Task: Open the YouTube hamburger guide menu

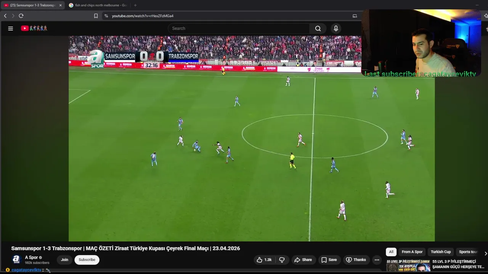Action: 11,28
